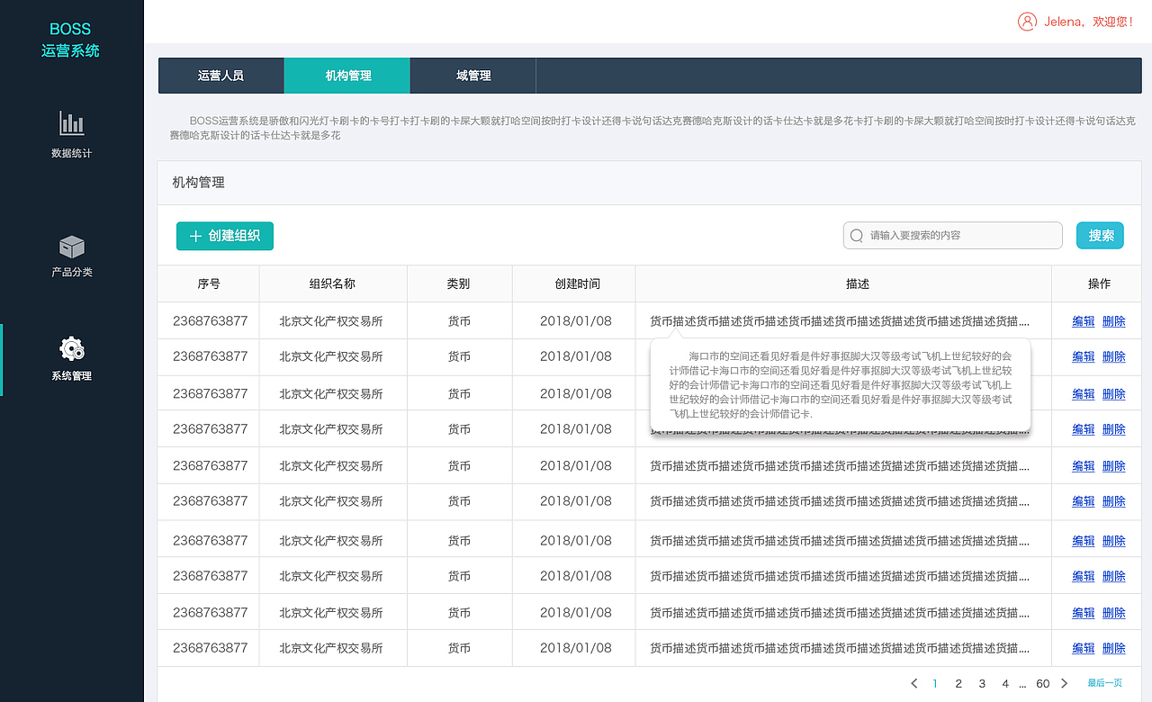This screenshot has width=1152, height=702.
Task: Click the 搜索 search button
Action: 1100,236
